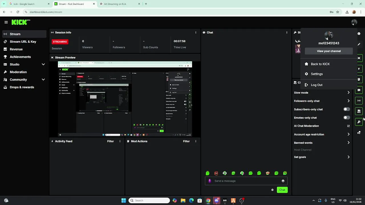This screenshot has height=205, width=365.
Task: Click the note page icon in right strip
Action: [x=359, y=79]
